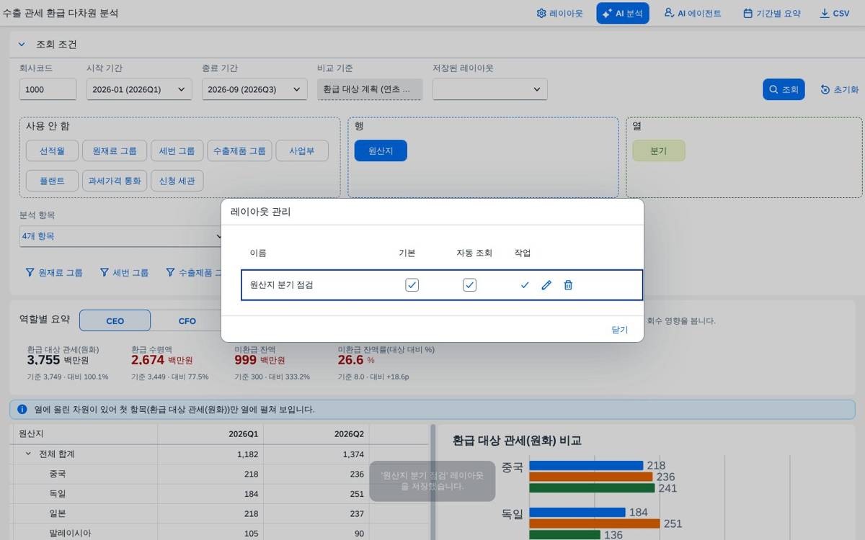Screen dimensions: 865x540
Task: Click the 원산지 column header
Action: [x=85, y=434]
